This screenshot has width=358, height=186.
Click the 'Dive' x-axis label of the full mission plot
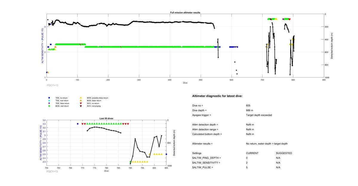pos(185,83)
